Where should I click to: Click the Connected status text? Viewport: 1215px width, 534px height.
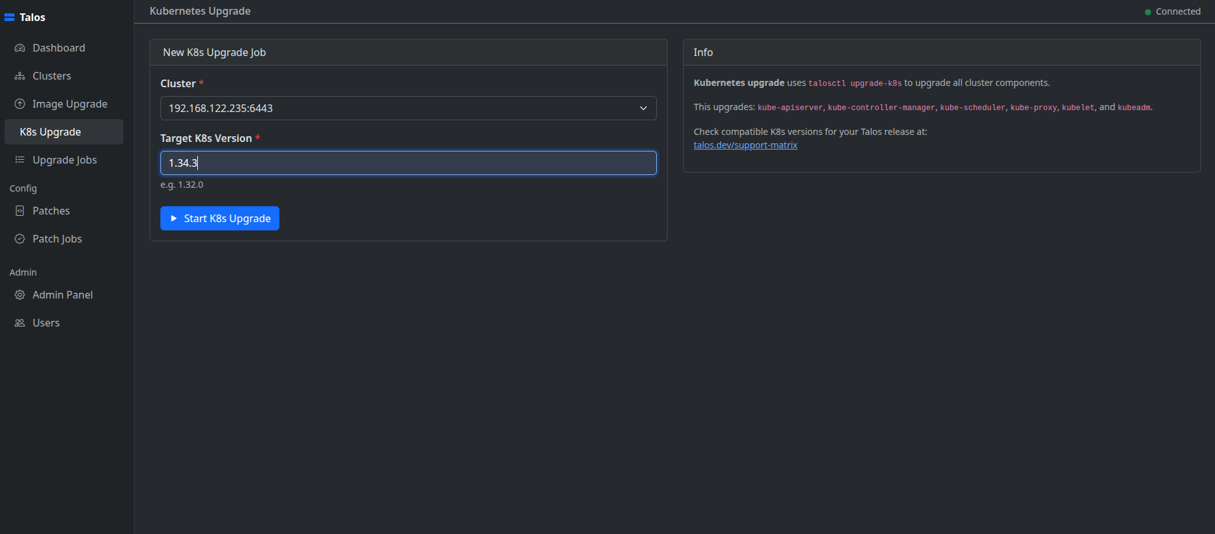click(1178, 11)
